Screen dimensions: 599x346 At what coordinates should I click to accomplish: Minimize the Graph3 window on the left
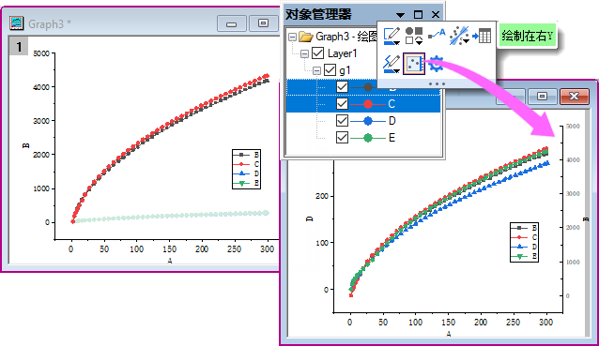click(x=232, y=23)
